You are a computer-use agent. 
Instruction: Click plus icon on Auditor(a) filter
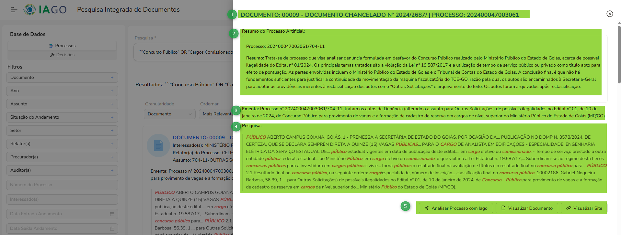click(x=112, y=170)
